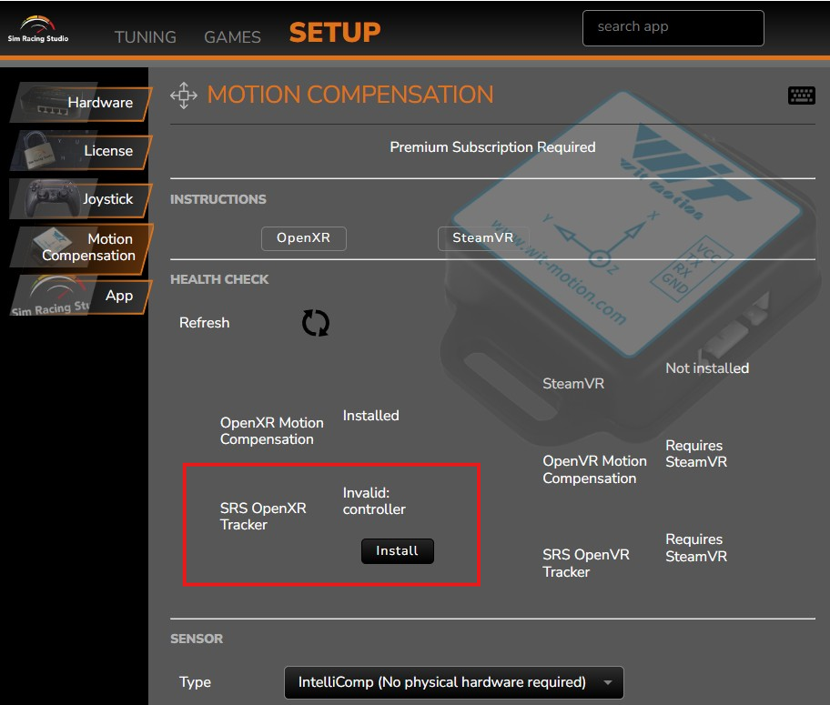The width and height of the screenshot is (830, 705).
Task: Install the SRS OpenXR Tracker
Action: (x=398, y=551)
